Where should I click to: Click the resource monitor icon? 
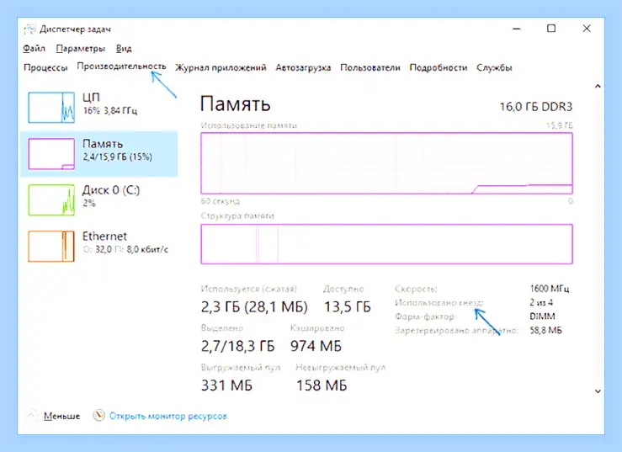pyautogui.click(x=98, y=416)
